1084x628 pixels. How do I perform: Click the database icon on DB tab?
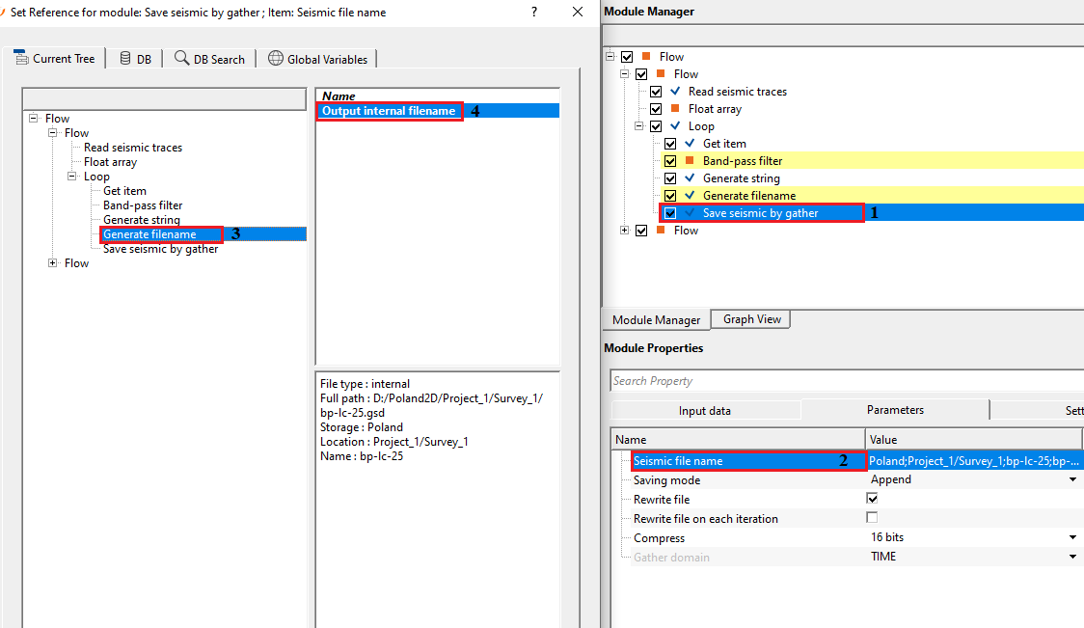tap(125, 59)
